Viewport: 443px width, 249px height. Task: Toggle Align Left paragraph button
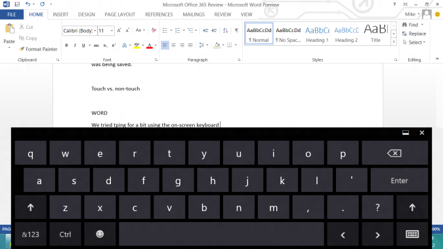[165, 45]
